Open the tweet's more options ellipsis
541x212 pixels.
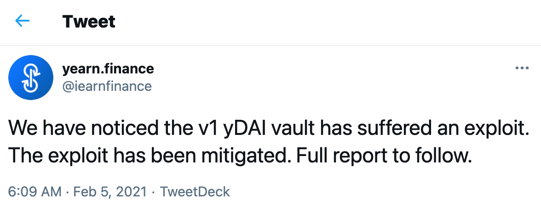[x=522, y=68]
